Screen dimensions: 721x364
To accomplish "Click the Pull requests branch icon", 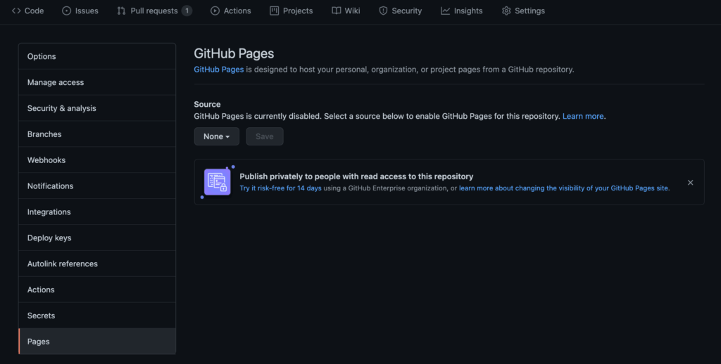I will coord(122,11).
